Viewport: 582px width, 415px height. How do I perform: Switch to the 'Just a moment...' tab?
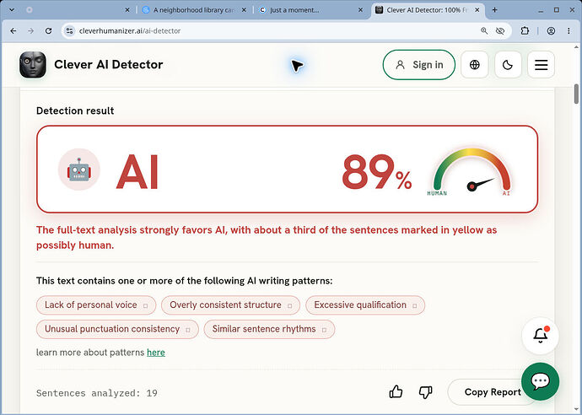point(310,10)
